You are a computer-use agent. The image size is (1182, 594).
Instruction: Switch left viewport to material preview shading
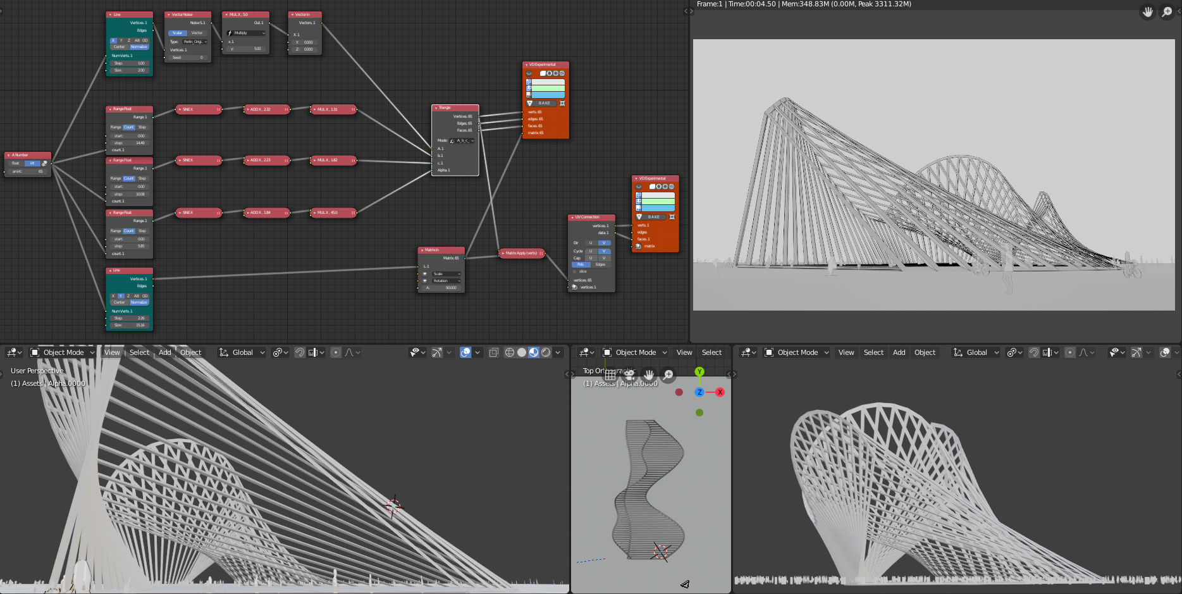(534, 352)
